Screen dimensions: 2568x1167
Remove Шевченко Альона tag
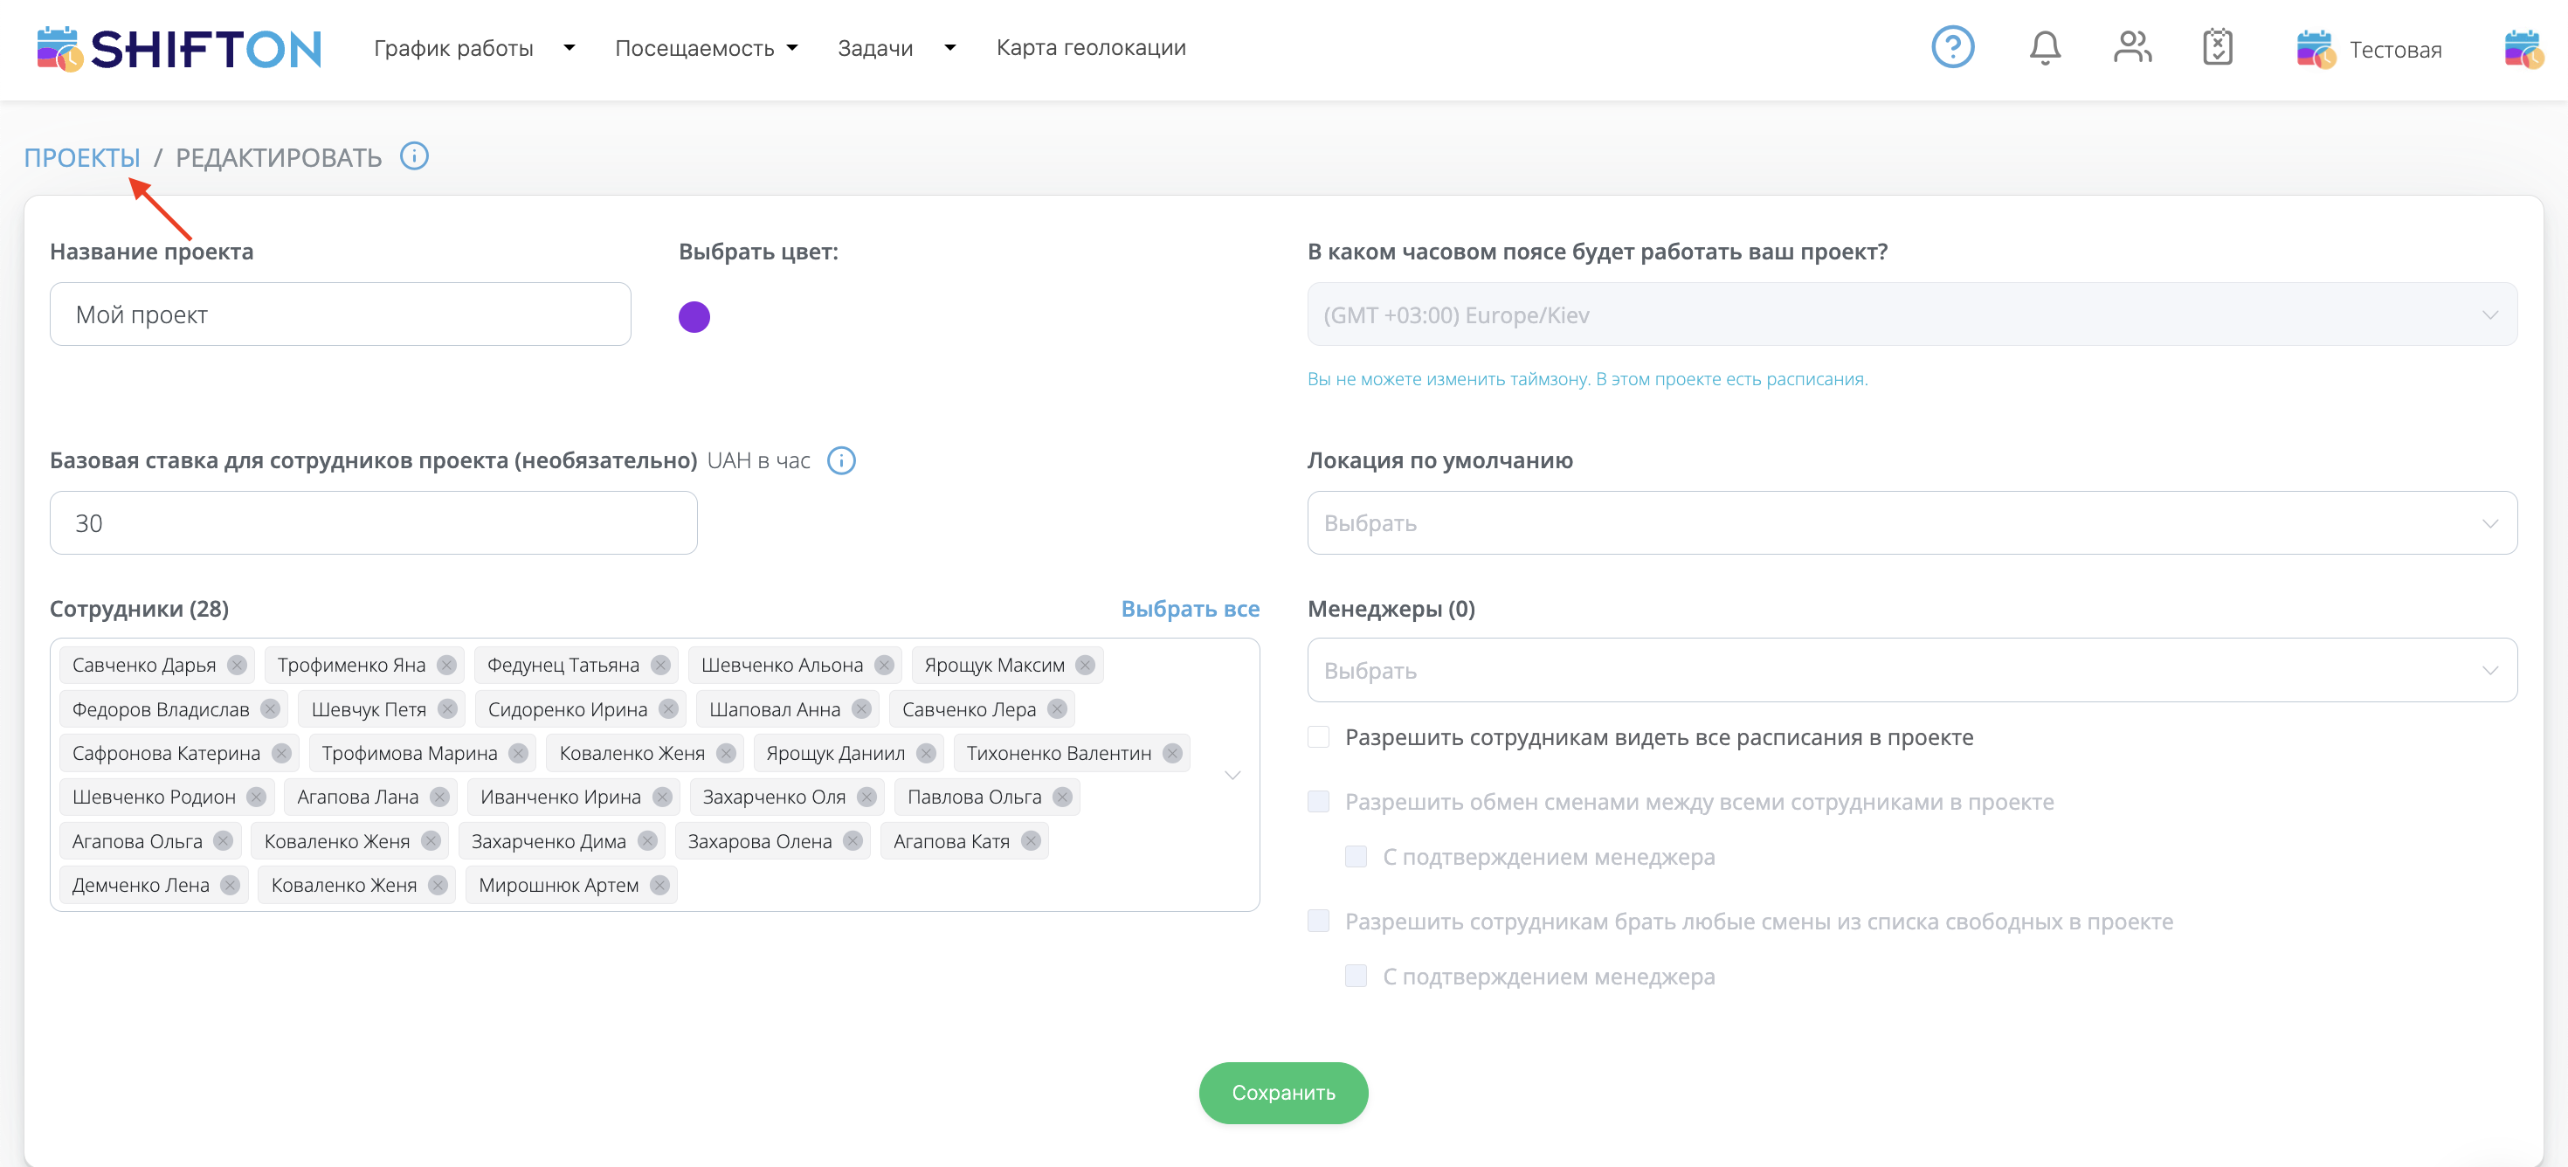tap(884, 665)
